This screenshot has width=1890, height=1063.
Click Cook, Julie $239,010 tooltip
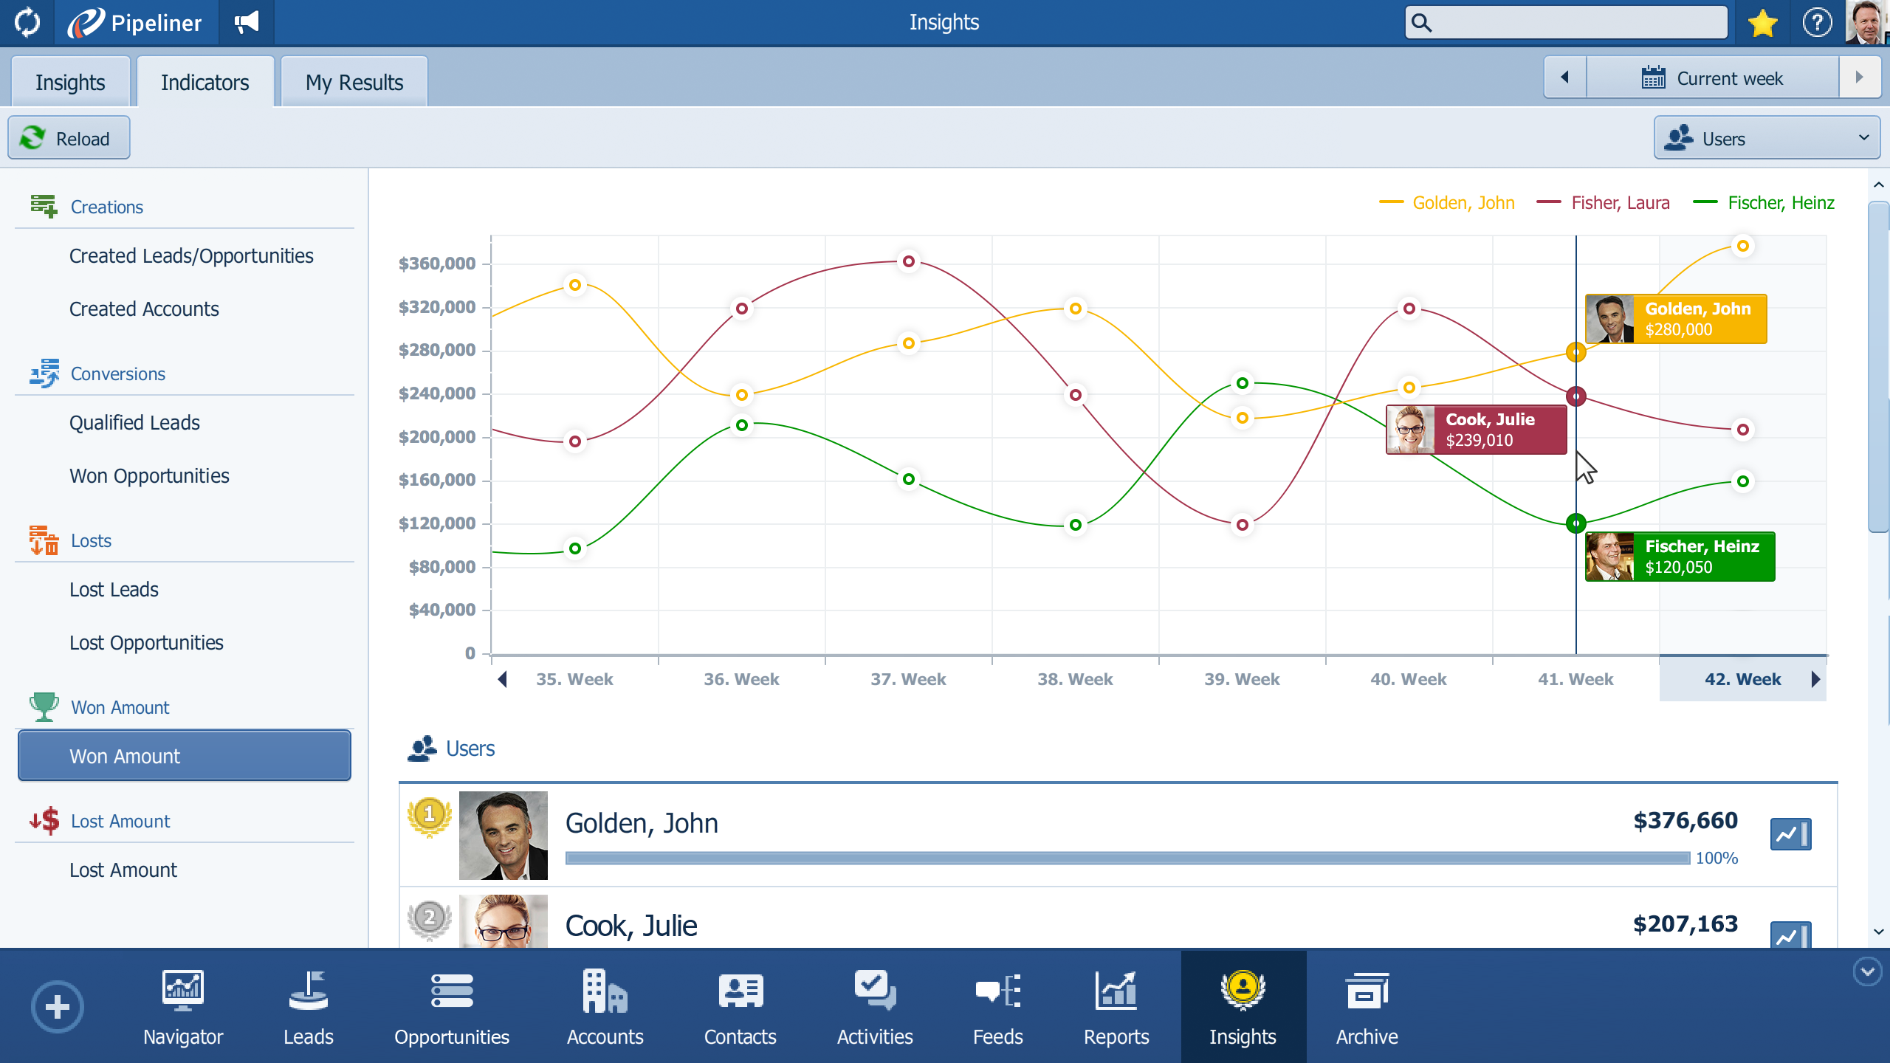point(1477,430)
